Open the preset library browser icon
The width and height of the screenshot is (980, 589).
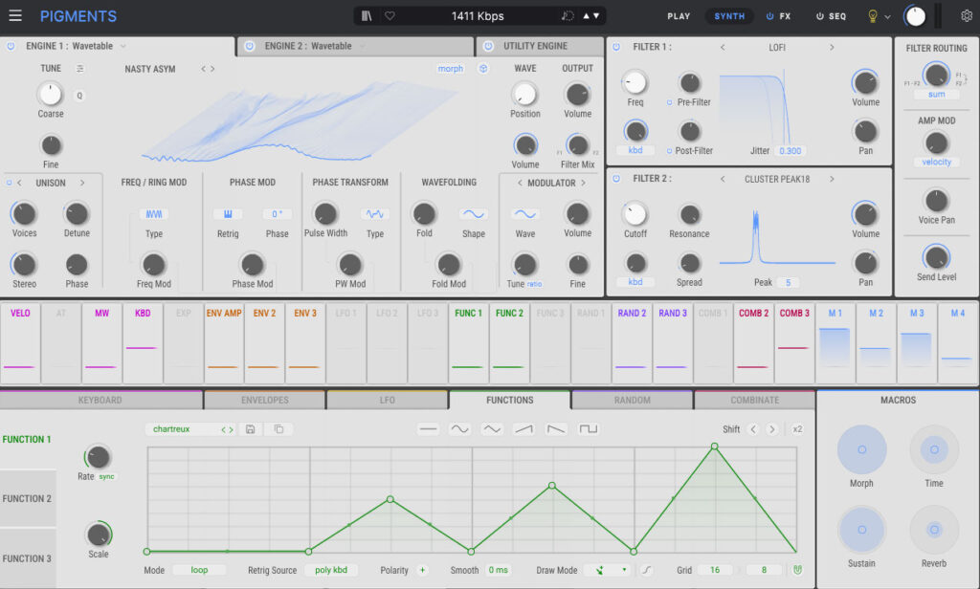pos(367,15)
